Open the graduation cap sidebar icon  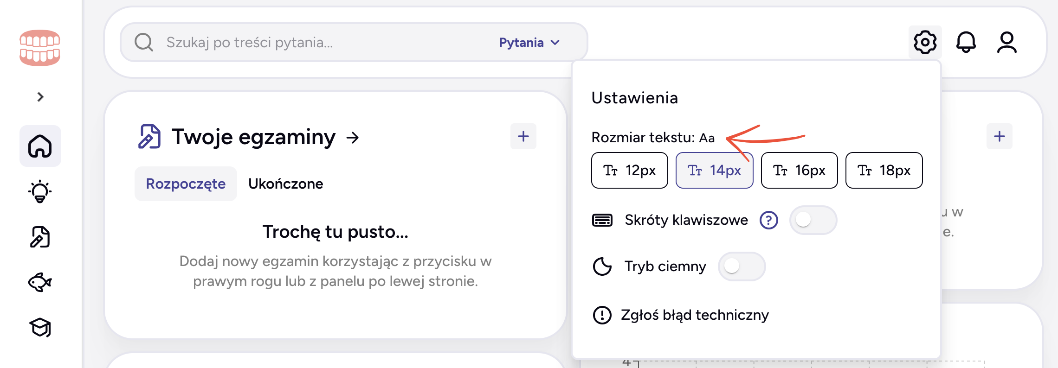pyautogui.click(x=40, y=327)
